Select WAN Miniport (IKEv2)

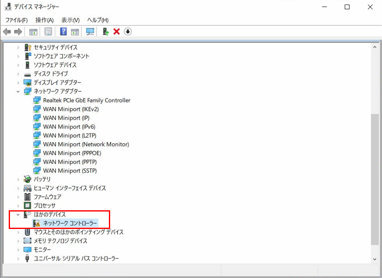click(71, 109)
